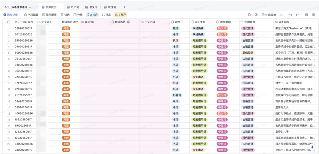Select the 译后词汇 cell in row 1

[95, 28]
